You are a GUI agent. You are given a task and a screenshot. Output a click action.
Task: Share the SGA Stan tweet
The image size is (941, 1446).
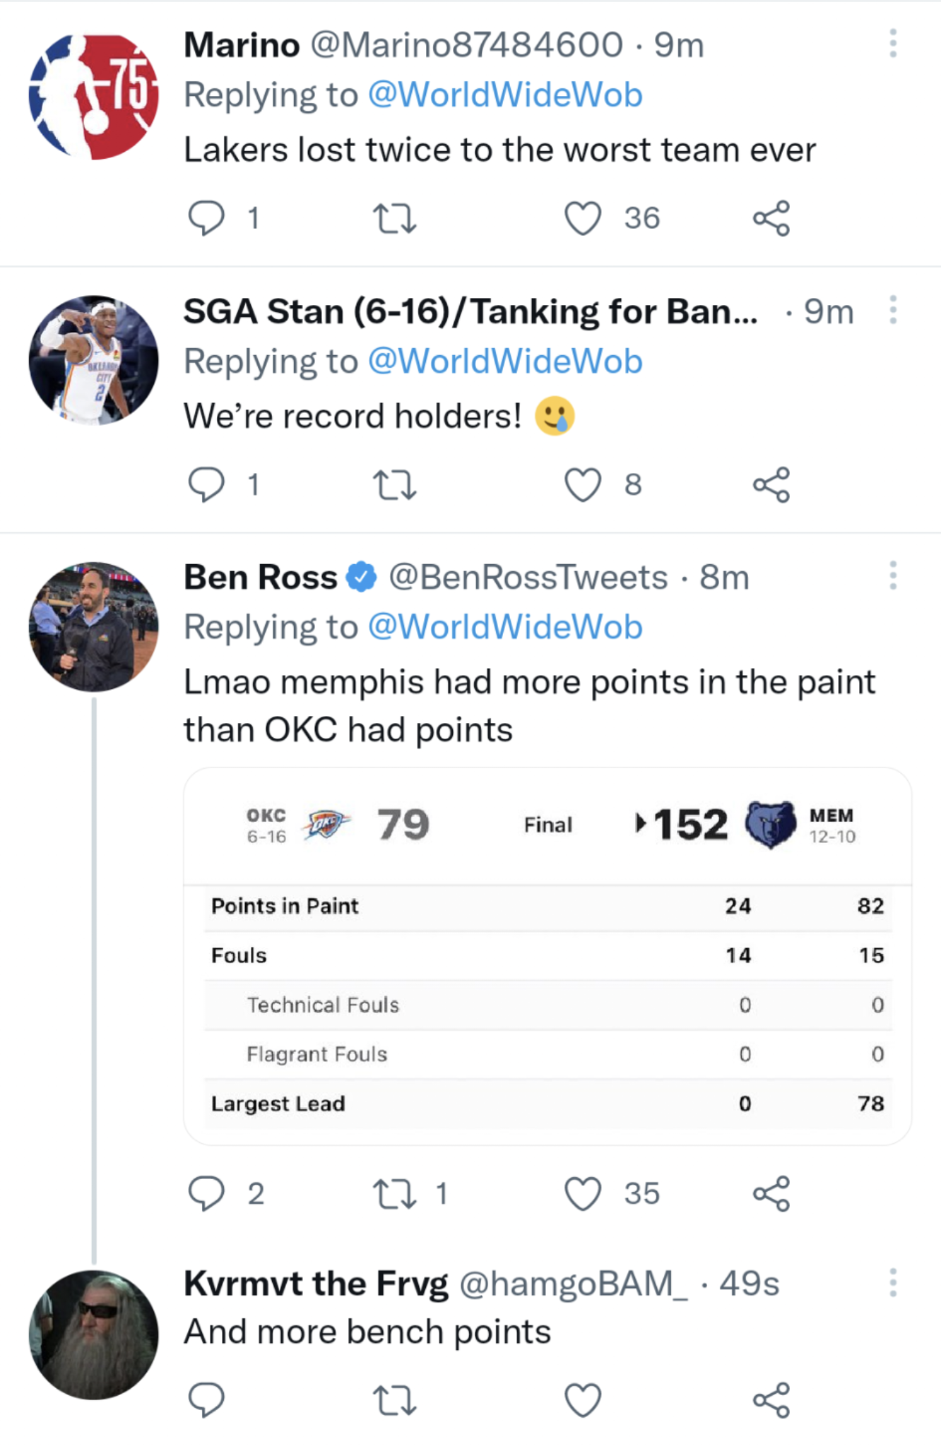pos(771,485)
